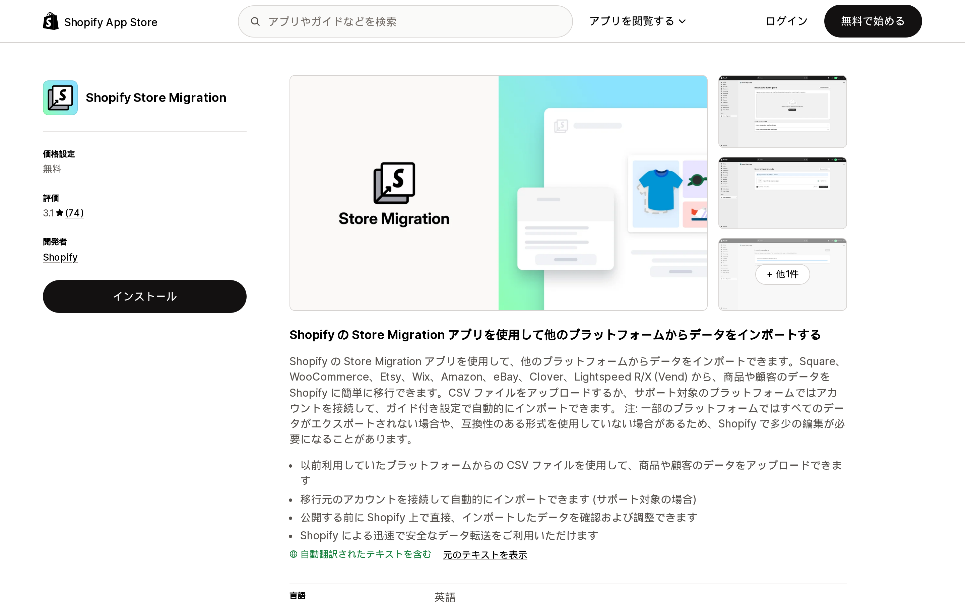
Task: Click the 価格設定 label
Action: (59, 154)
